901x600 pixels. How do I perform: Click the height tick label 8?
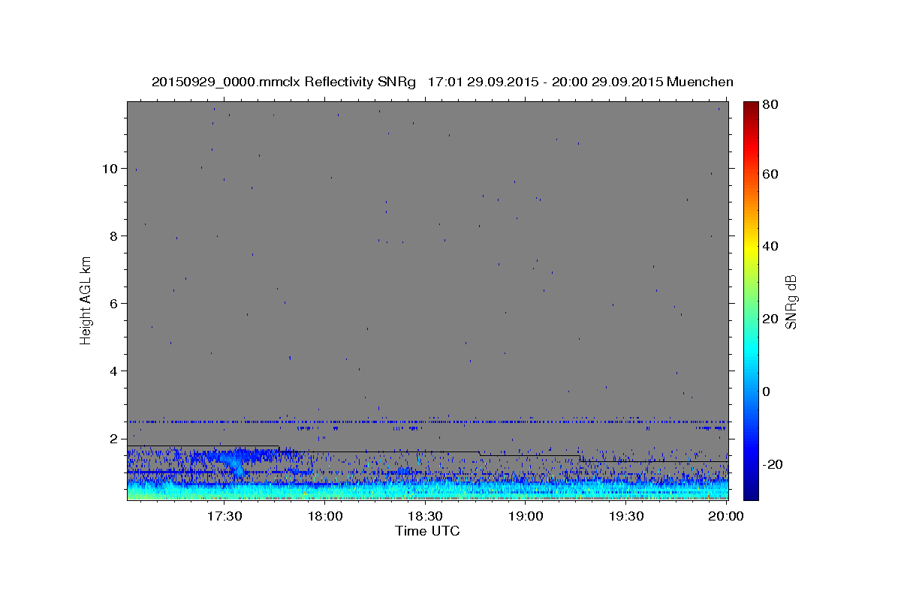coord(114,236)
